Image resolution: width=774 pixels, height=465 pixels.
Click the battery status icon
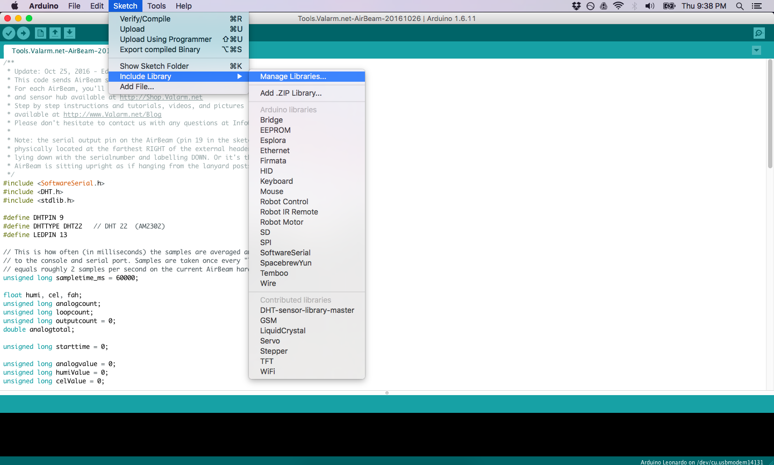point(669,6)
